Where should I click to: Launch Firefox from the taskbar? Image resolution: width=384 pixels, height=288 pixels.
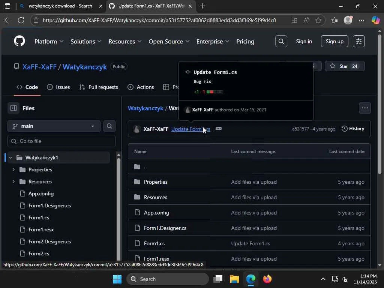coord(267,279)
